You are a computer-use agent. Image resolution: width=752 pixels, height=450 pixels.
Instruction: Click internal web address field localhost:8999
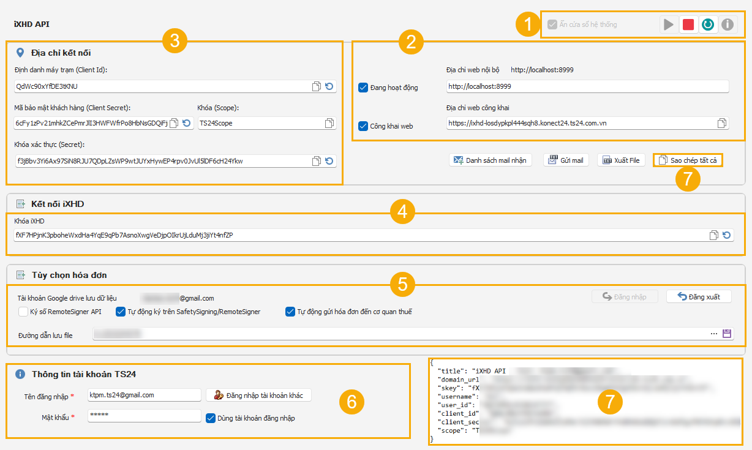click(x=588, y=86)
